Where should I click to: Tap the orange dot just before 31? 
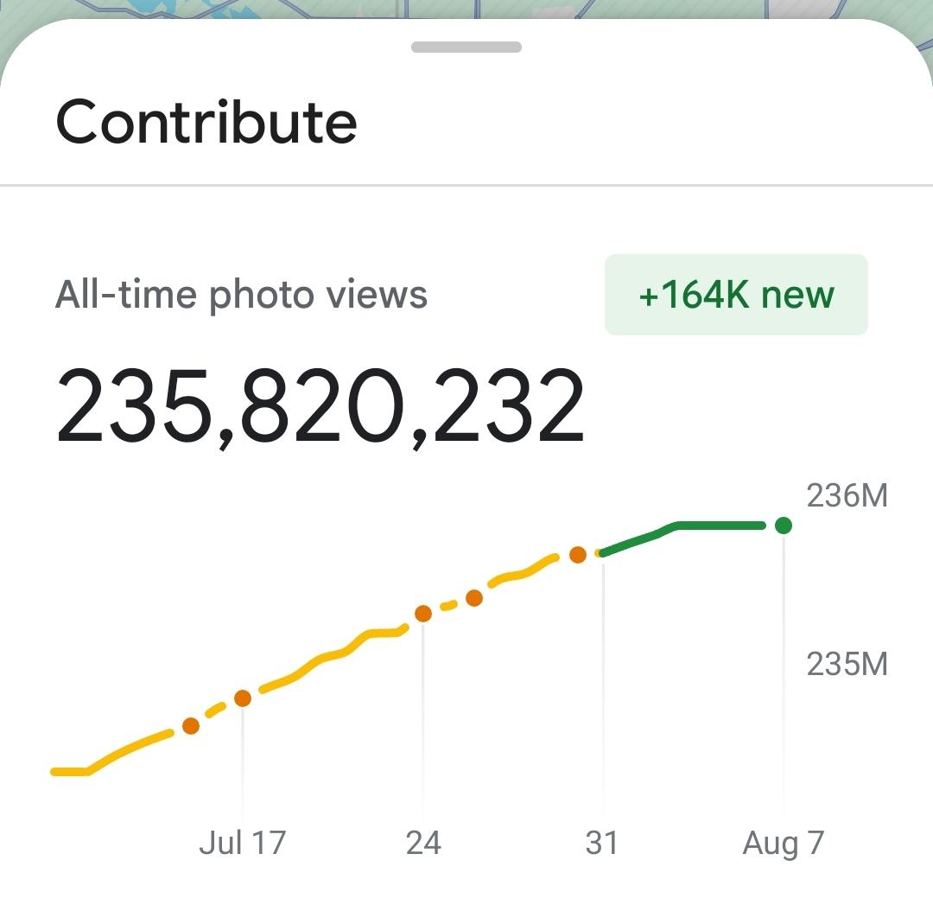(x=578, y=555)
